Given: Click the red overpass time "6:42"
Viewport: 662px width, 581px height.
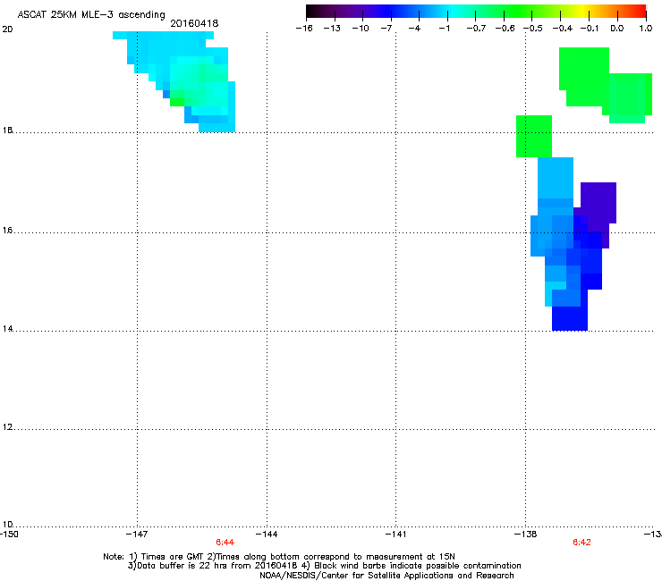Looking at the screenshot, I should pyautogui.click(x=581, y=543).
